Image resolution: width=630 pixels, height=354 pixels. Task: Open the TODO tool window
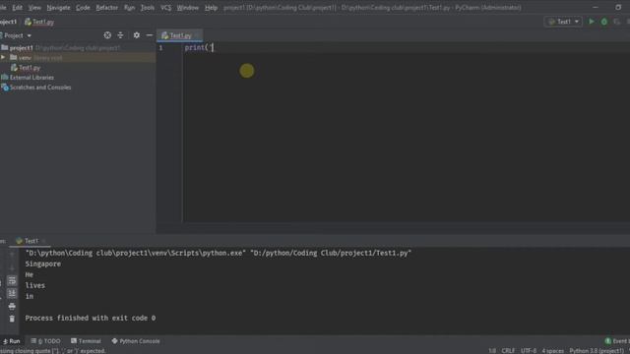point(46,341)
